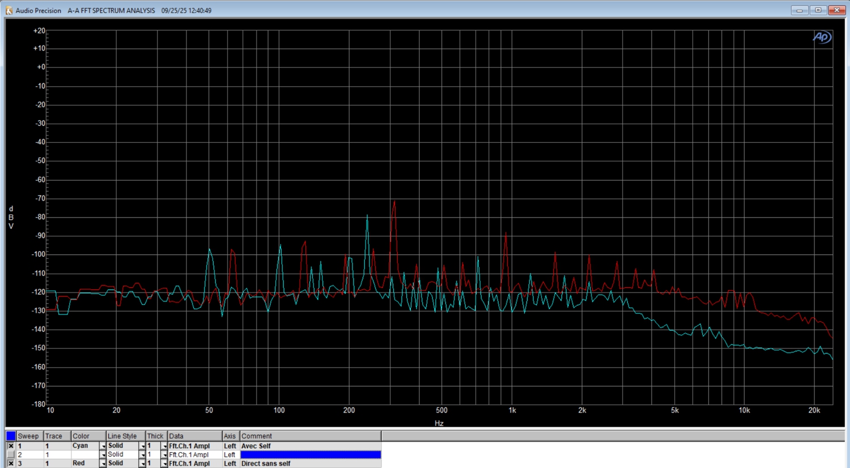
Task: Click the Hz label below the frequency axis
Action: pyautogui.click(x=439, y=423)
